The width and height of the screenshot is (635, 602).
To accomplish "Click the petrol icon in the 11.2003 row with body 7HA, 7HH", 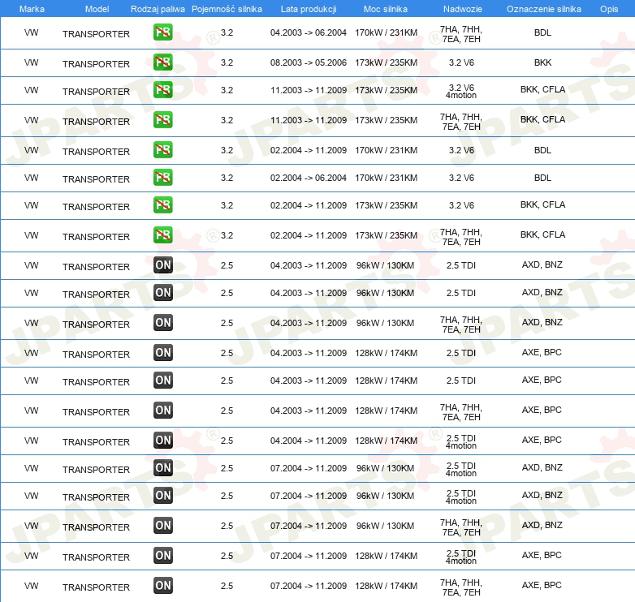I will click(162, 120).
